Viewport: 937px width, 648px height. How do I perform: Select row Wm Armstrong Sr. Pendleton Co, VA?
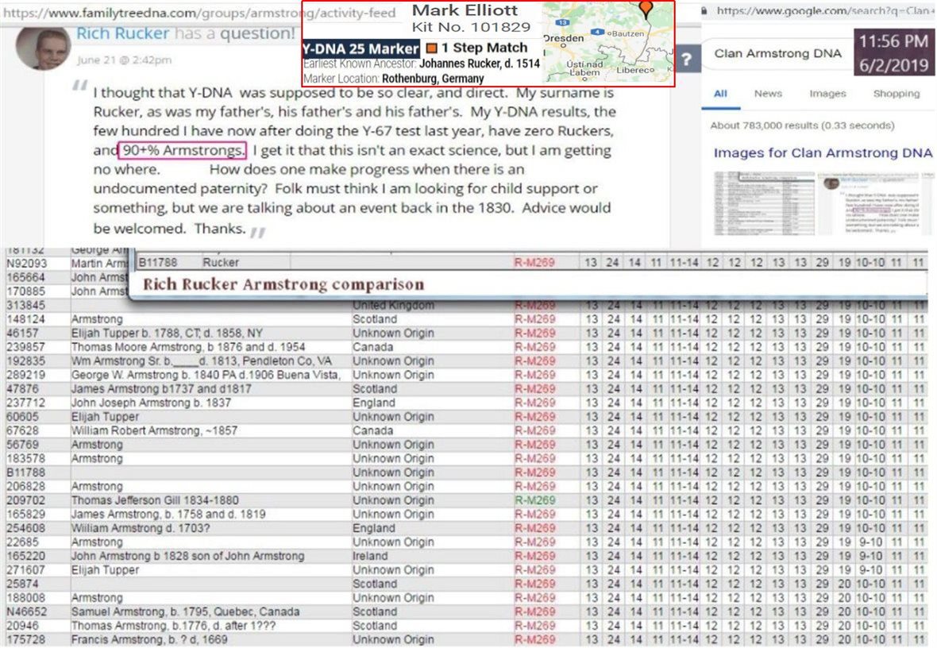coord(466,361)
